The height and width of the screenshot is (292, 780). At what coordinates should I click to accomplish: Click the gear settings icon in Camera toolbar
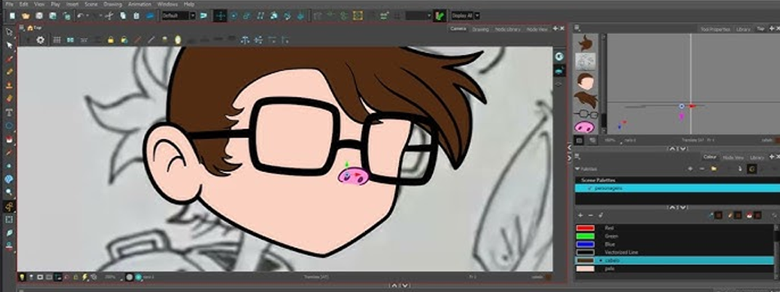click(41, 40)
